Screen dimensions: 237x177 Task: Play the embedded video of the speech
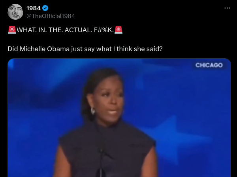point(119,118)
